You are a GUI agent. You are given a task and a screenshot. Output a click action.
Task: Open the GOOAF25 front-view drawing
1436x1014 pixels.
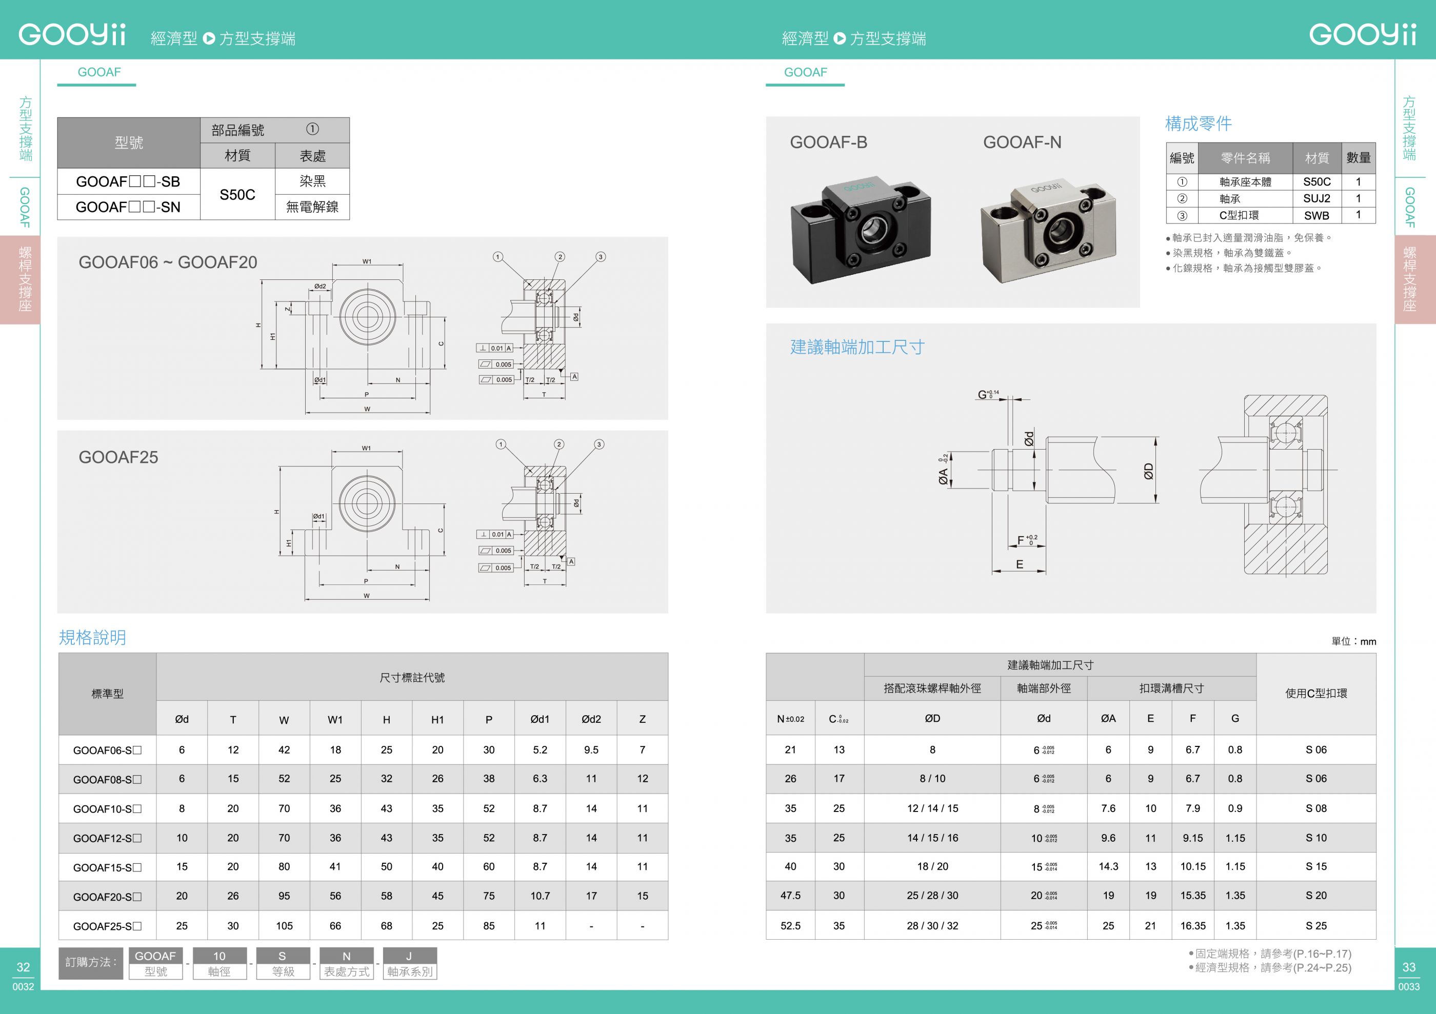(x=362, y=522)
